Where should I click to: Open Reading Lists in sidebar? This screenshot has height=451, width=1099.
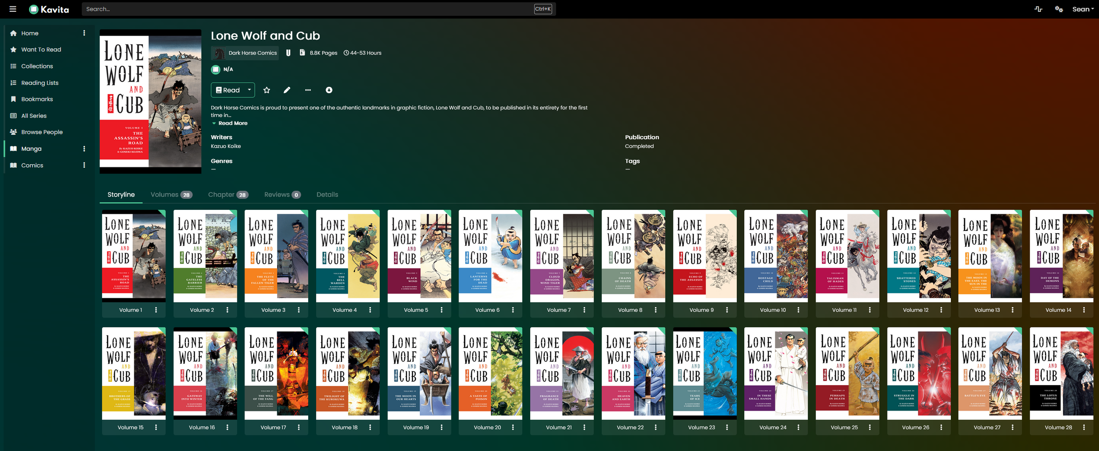pyautogui.click(x=40, y=83)
